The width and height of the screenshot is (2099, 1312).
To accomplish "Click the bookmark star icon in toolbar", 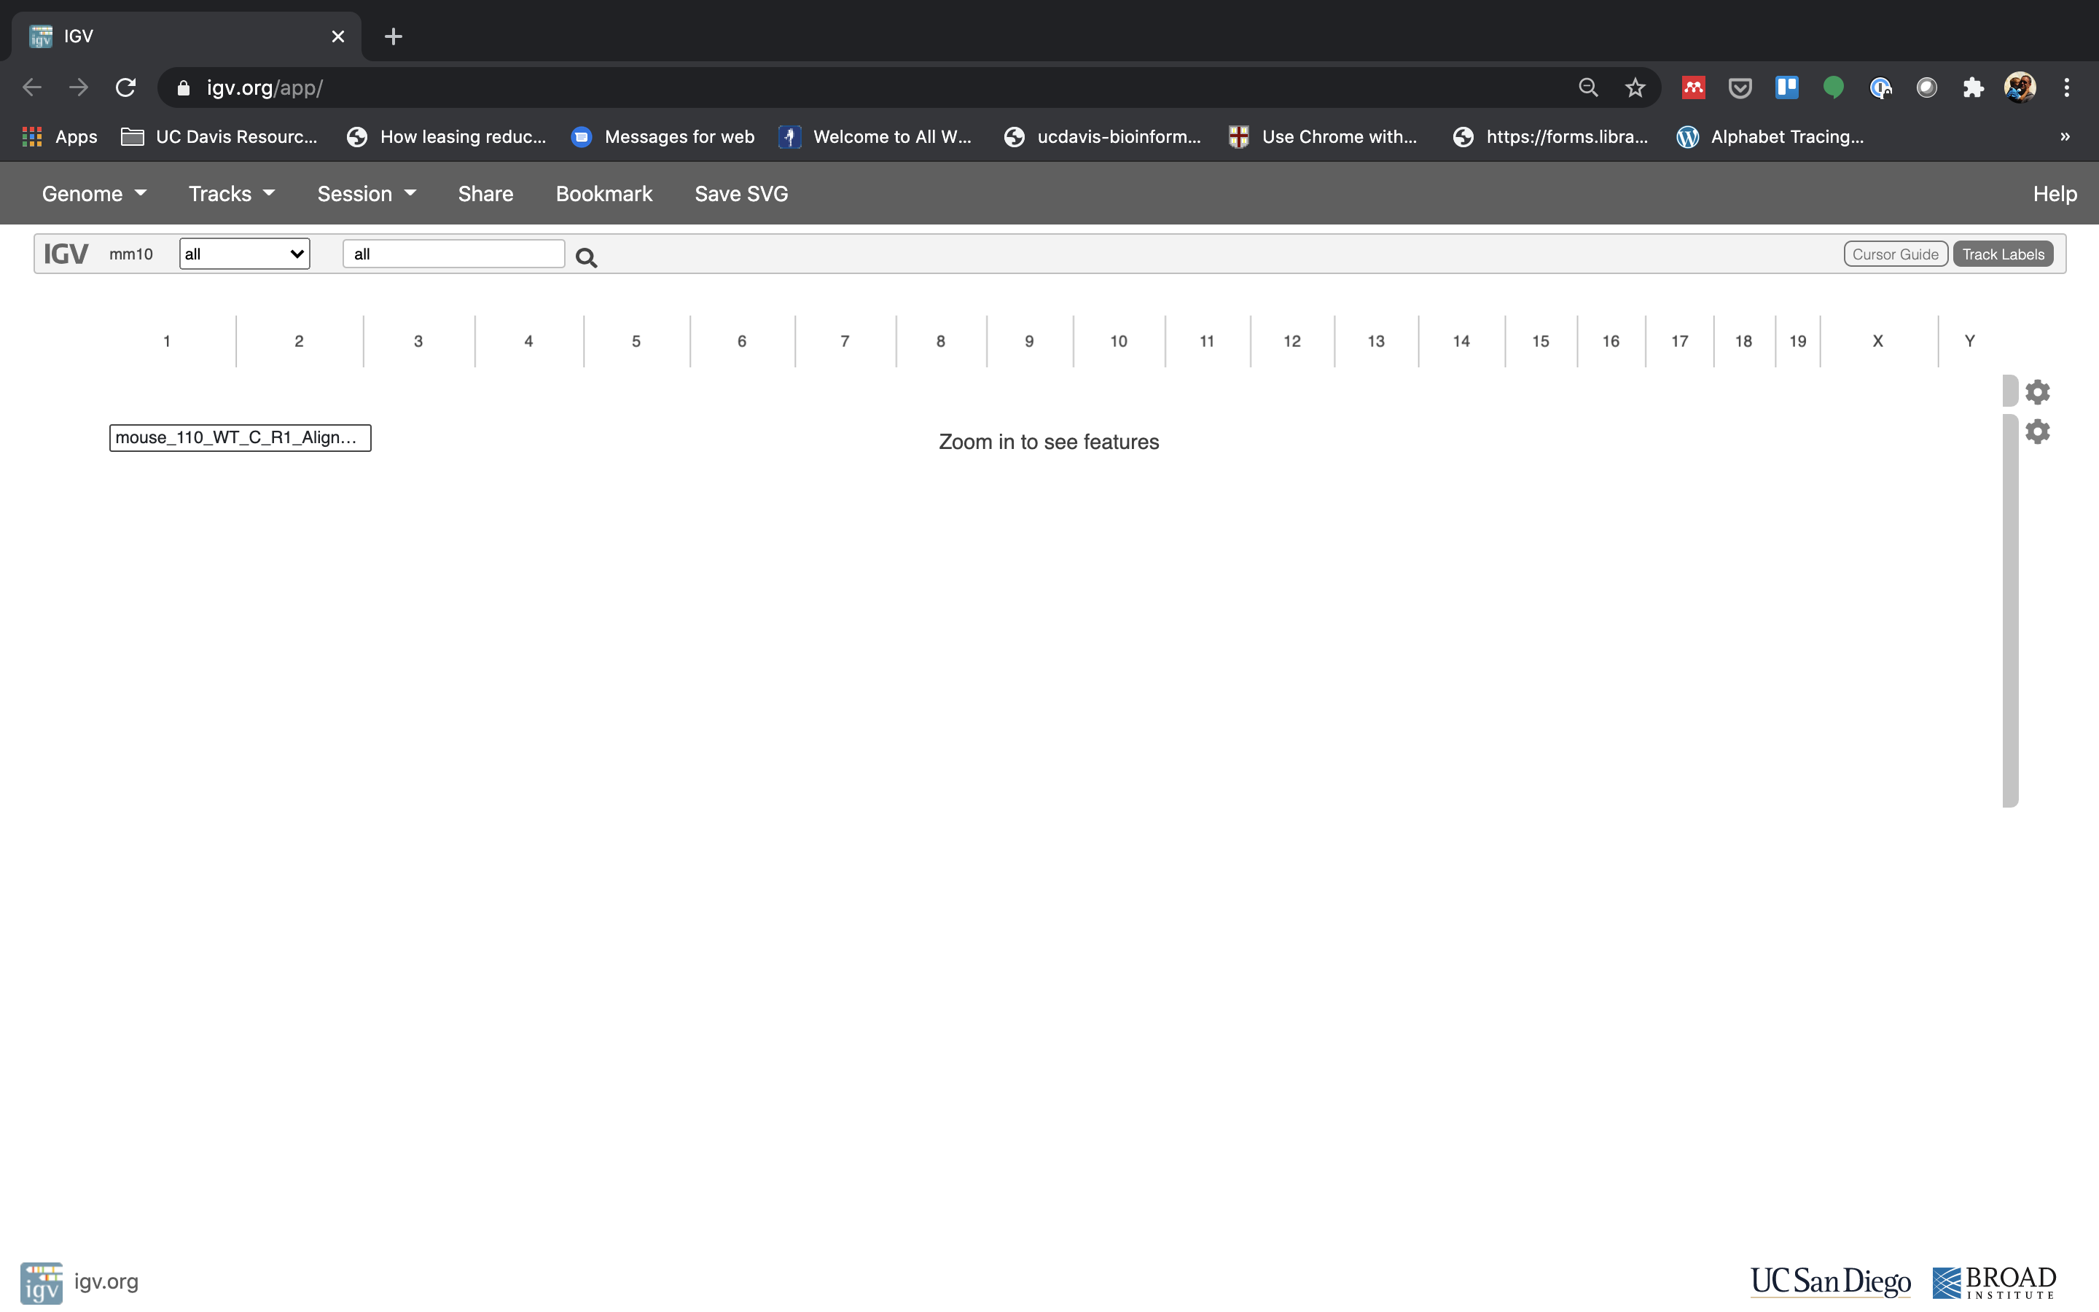I will click(1635, 87).
